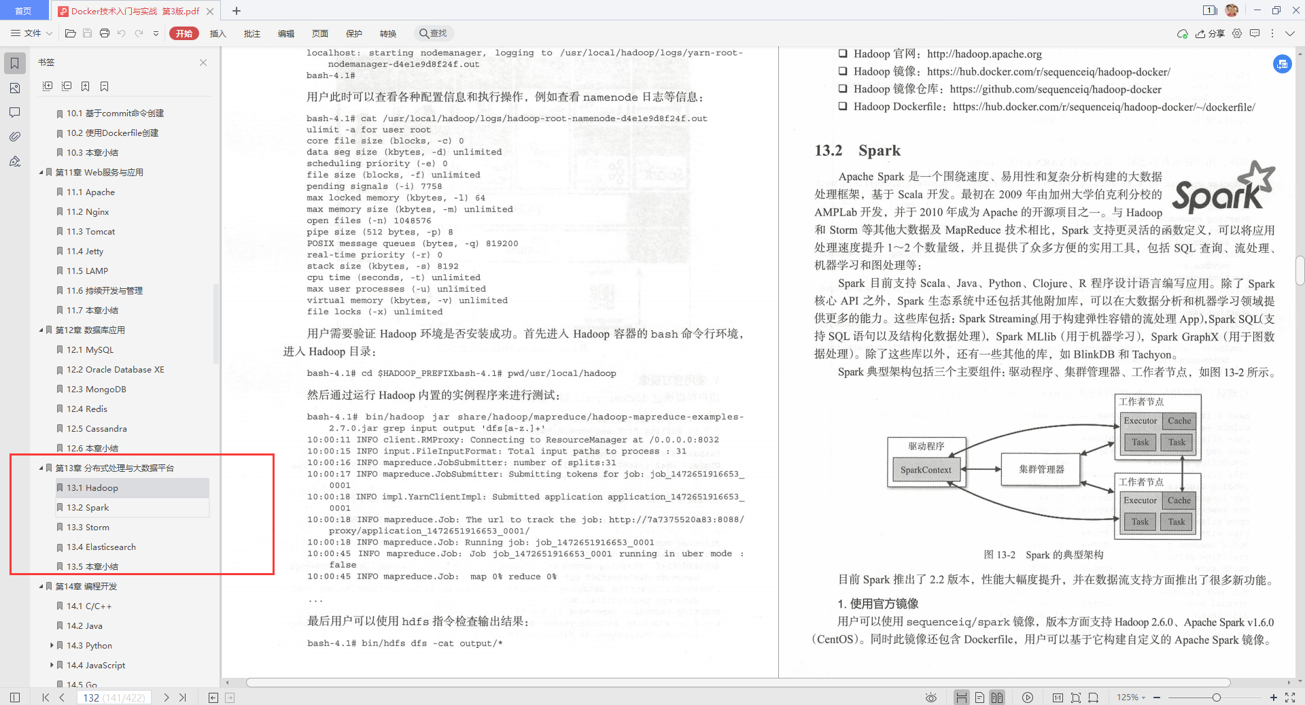
Task: Select the 保护 tab
Action: [354, 33]
